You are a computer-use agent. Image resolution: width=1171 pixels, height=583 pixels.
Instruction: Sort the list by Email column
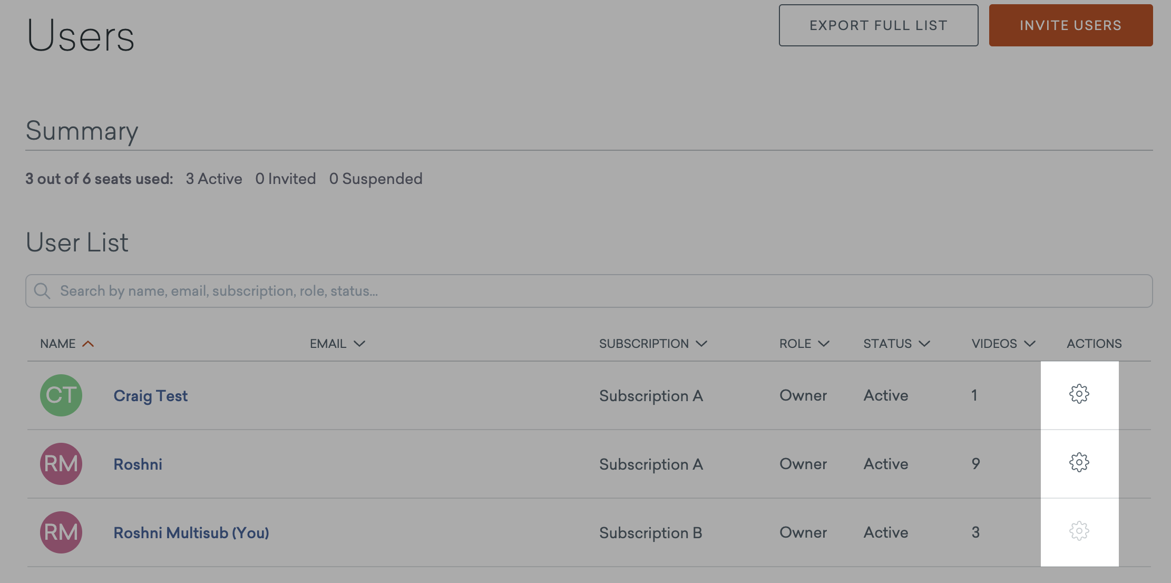(337, 344)
